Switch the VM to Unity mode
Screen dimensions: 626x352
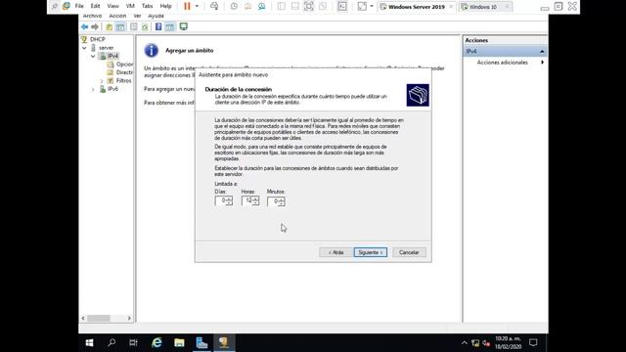[x=323, y=6]
